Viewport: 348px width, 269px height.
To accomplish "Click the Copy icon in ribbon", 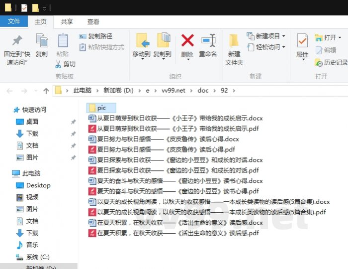I will [42, 40].
